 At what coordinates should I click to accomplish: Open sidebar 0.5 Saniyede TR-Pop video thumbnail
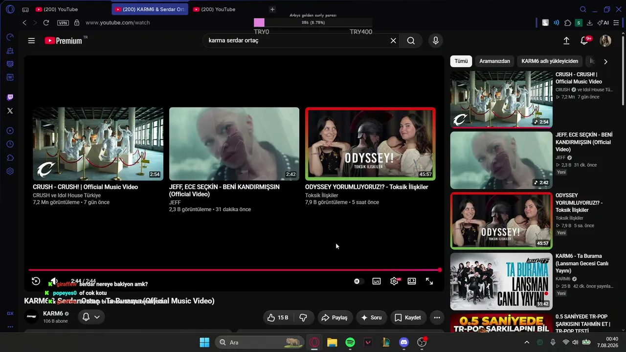[501, 323]
